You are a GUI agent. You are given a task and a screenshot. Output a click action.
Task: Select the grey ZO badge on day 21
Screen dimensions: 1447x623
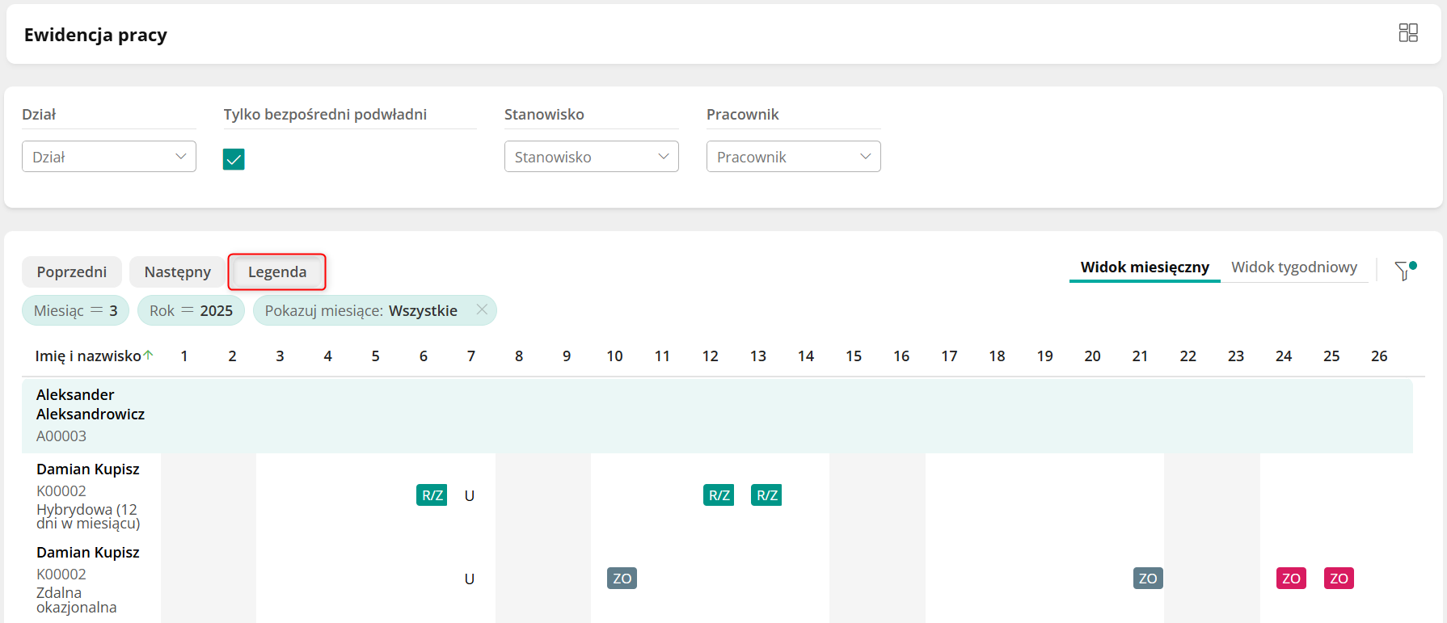pyautogui.click(x=1148, y=579)
